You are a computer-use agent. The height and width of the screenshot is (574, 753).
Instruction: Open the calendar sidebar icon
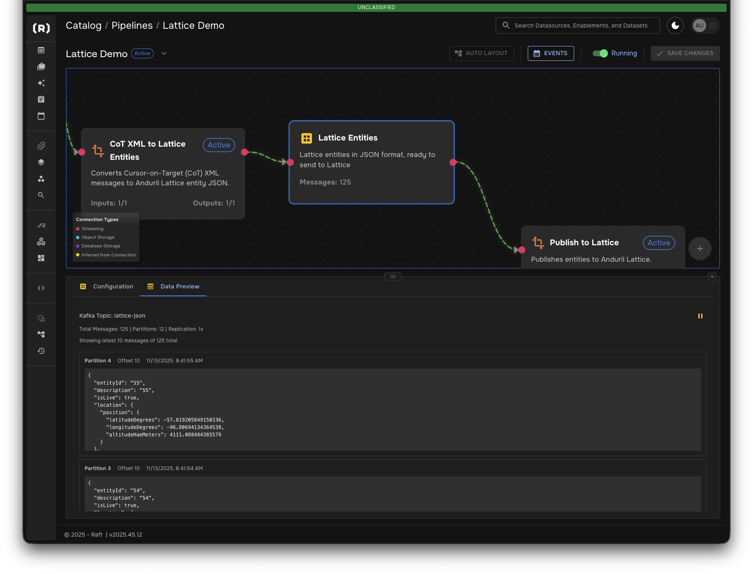pos(41,116)
